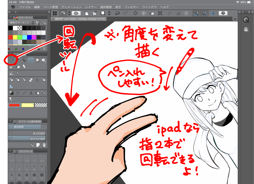This screenshot has height=184, width=254.
Task: Toggle snap to special ruler
Action: [x=204, y=13]
